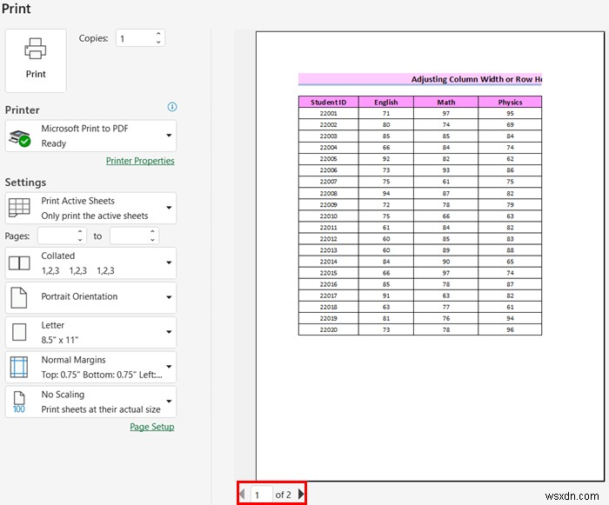Screen dimensions: 609x505
Task: Click the Collated pages icon
Action: [19, 262]
